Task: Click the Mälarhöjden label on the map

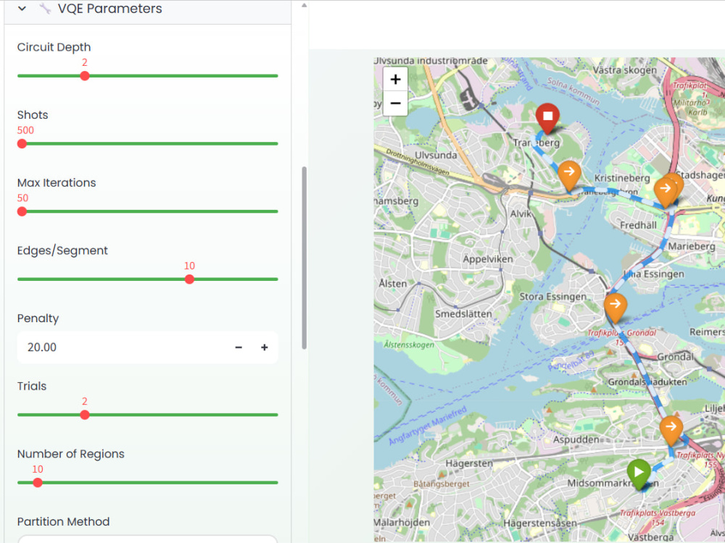Action: coord(402,522)
